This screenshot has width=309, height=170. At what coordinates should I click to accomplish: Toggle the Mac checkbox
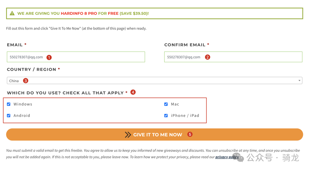pos(166,104)
